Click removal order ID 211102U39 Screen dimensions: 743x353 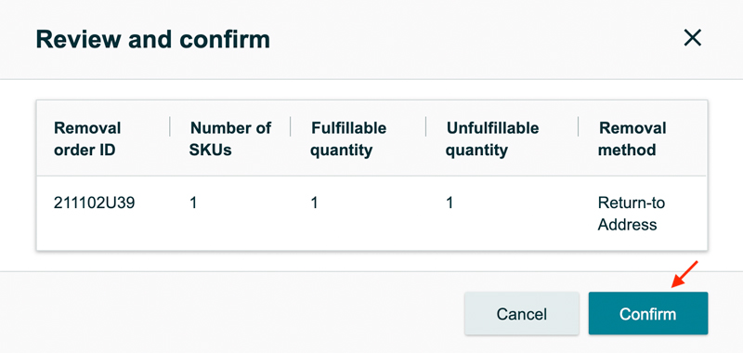[95, 203]
